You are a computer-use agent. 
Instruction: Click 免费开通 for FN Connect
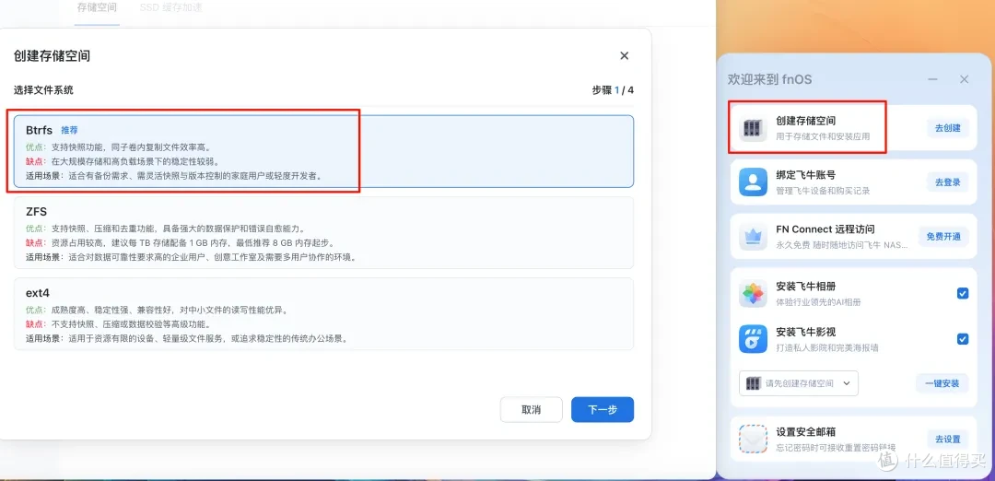[943, 237]
